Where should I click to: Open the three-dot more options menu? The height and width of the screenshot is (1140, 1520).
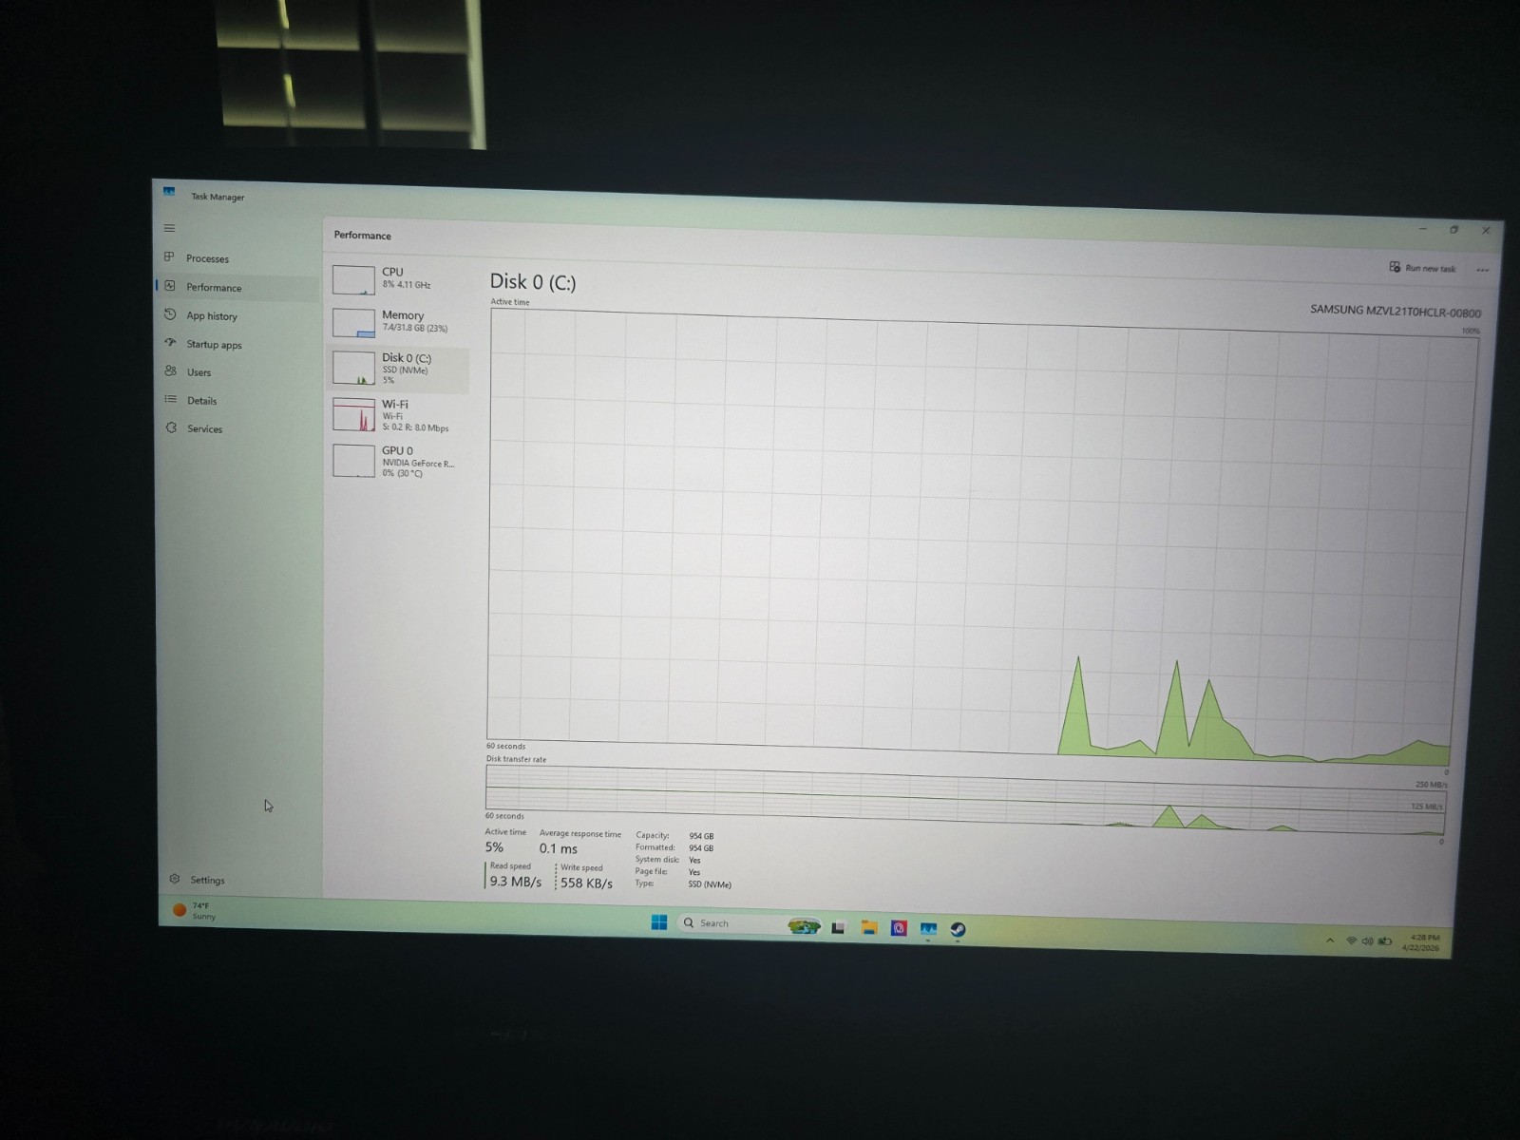1482,270
